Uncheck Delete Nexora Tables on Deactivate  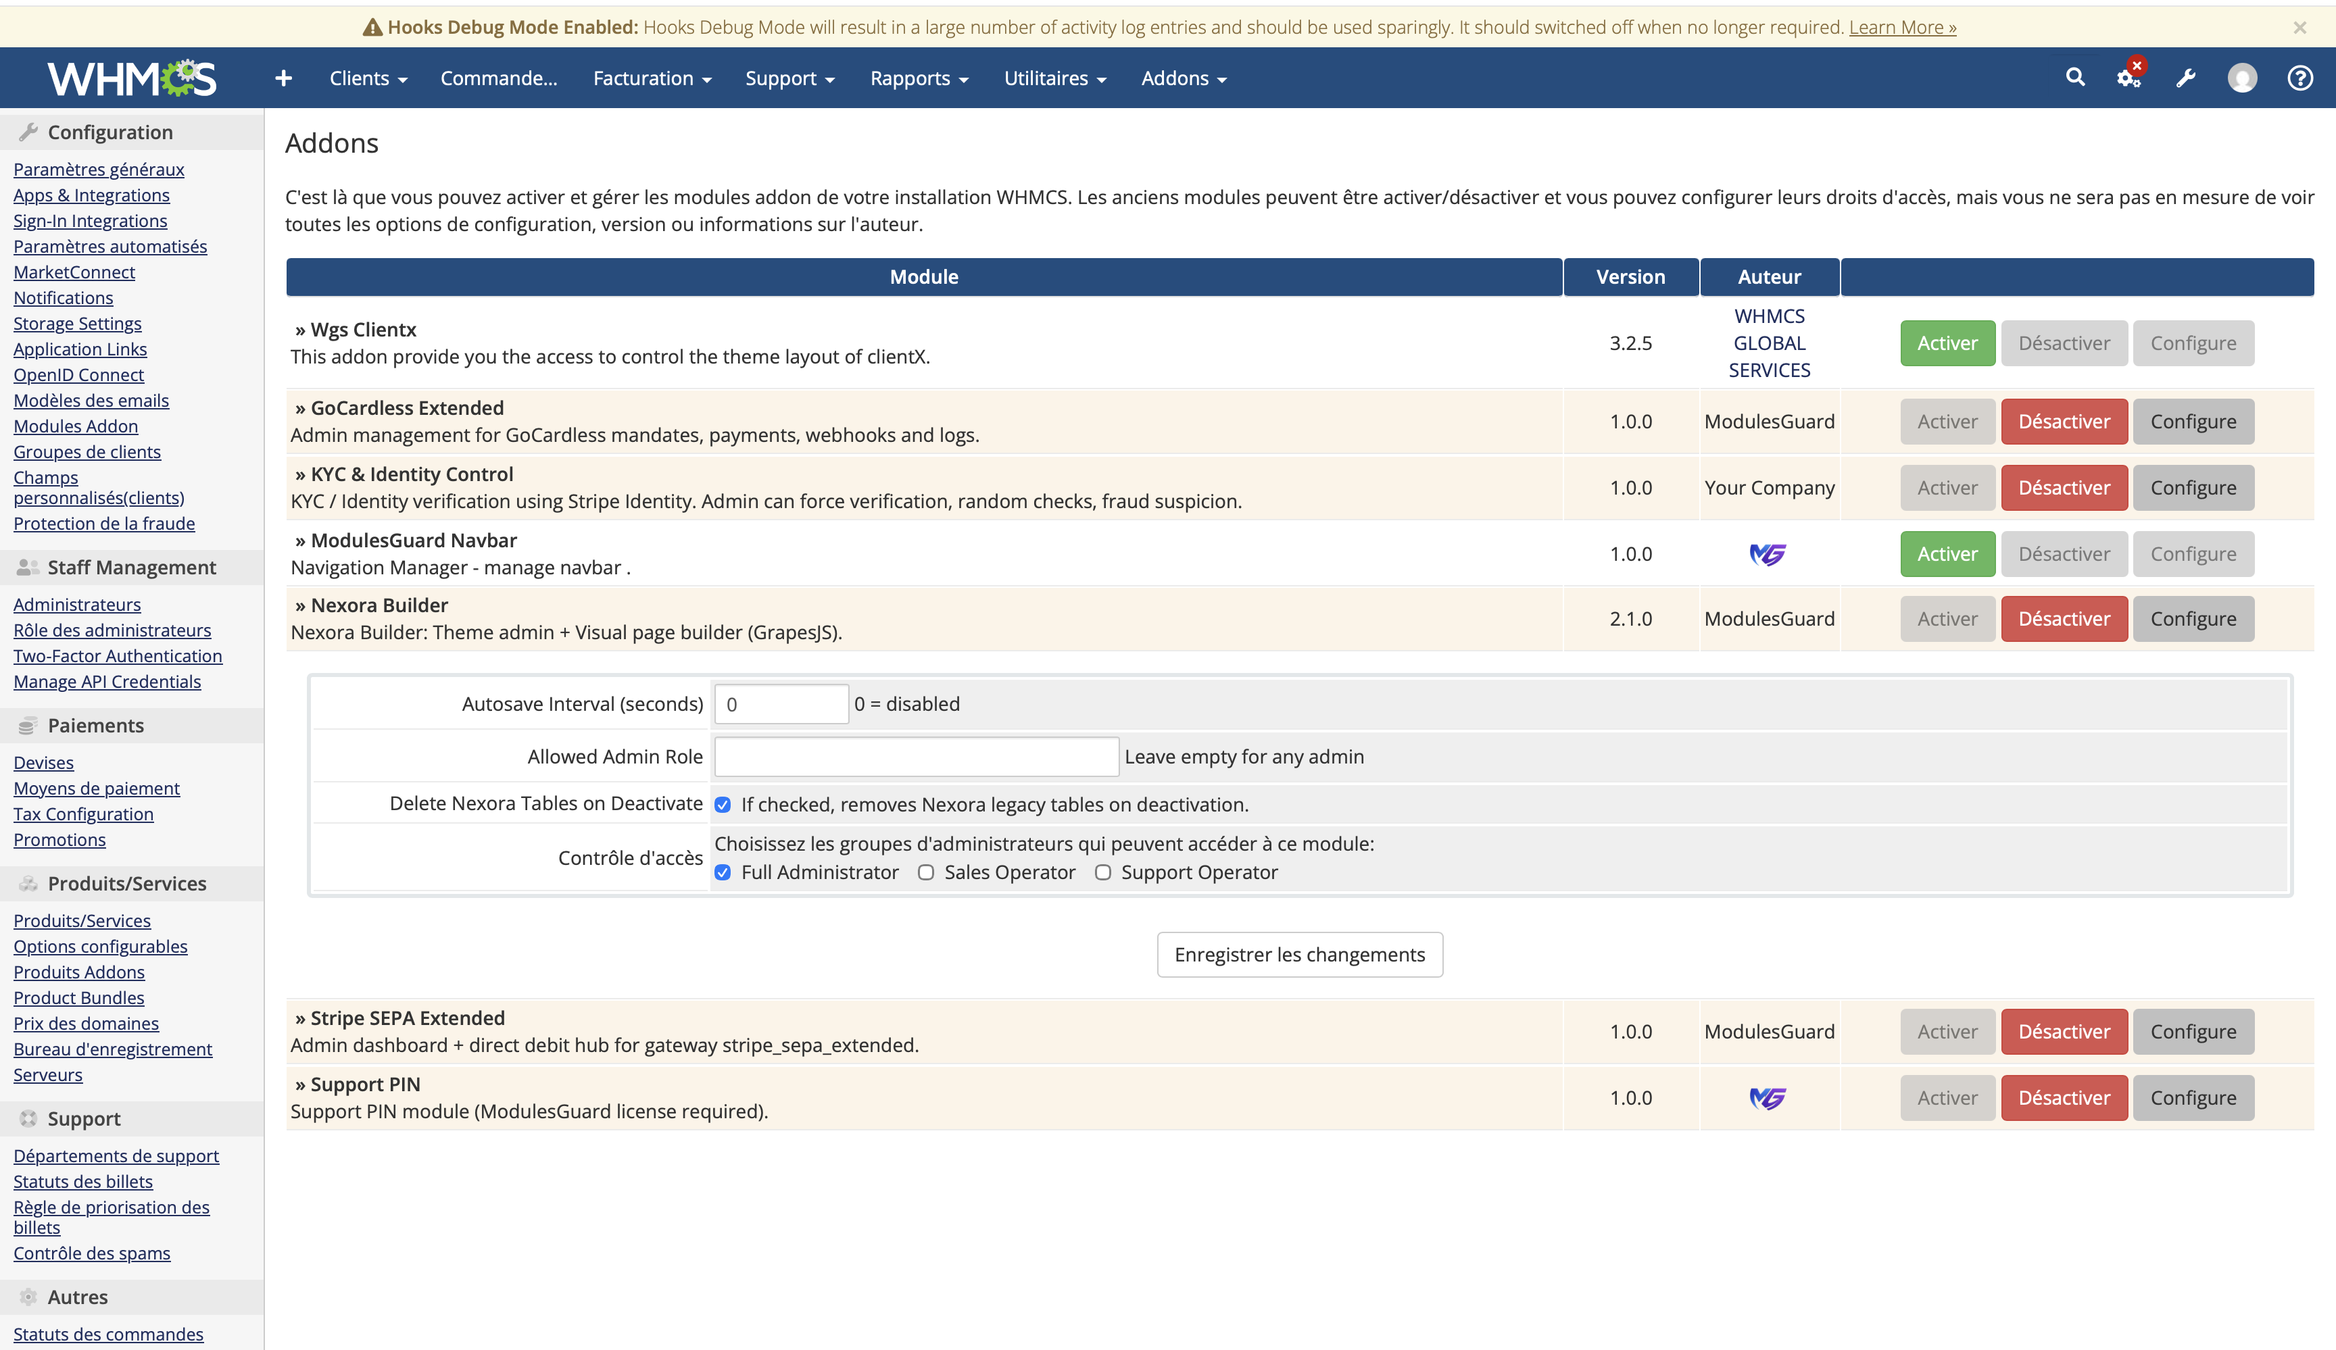click(x=723, y=805)
